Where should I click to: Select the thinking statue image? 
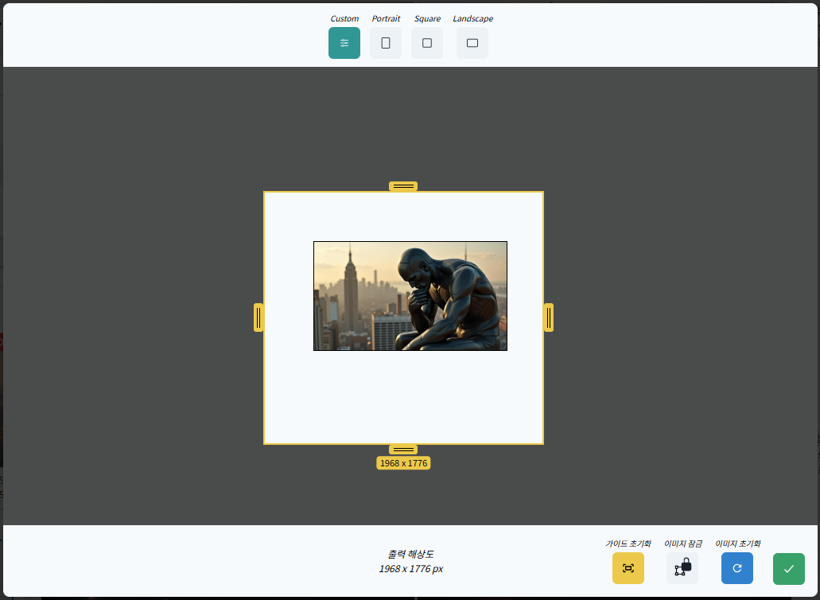(x=410, y=296)
